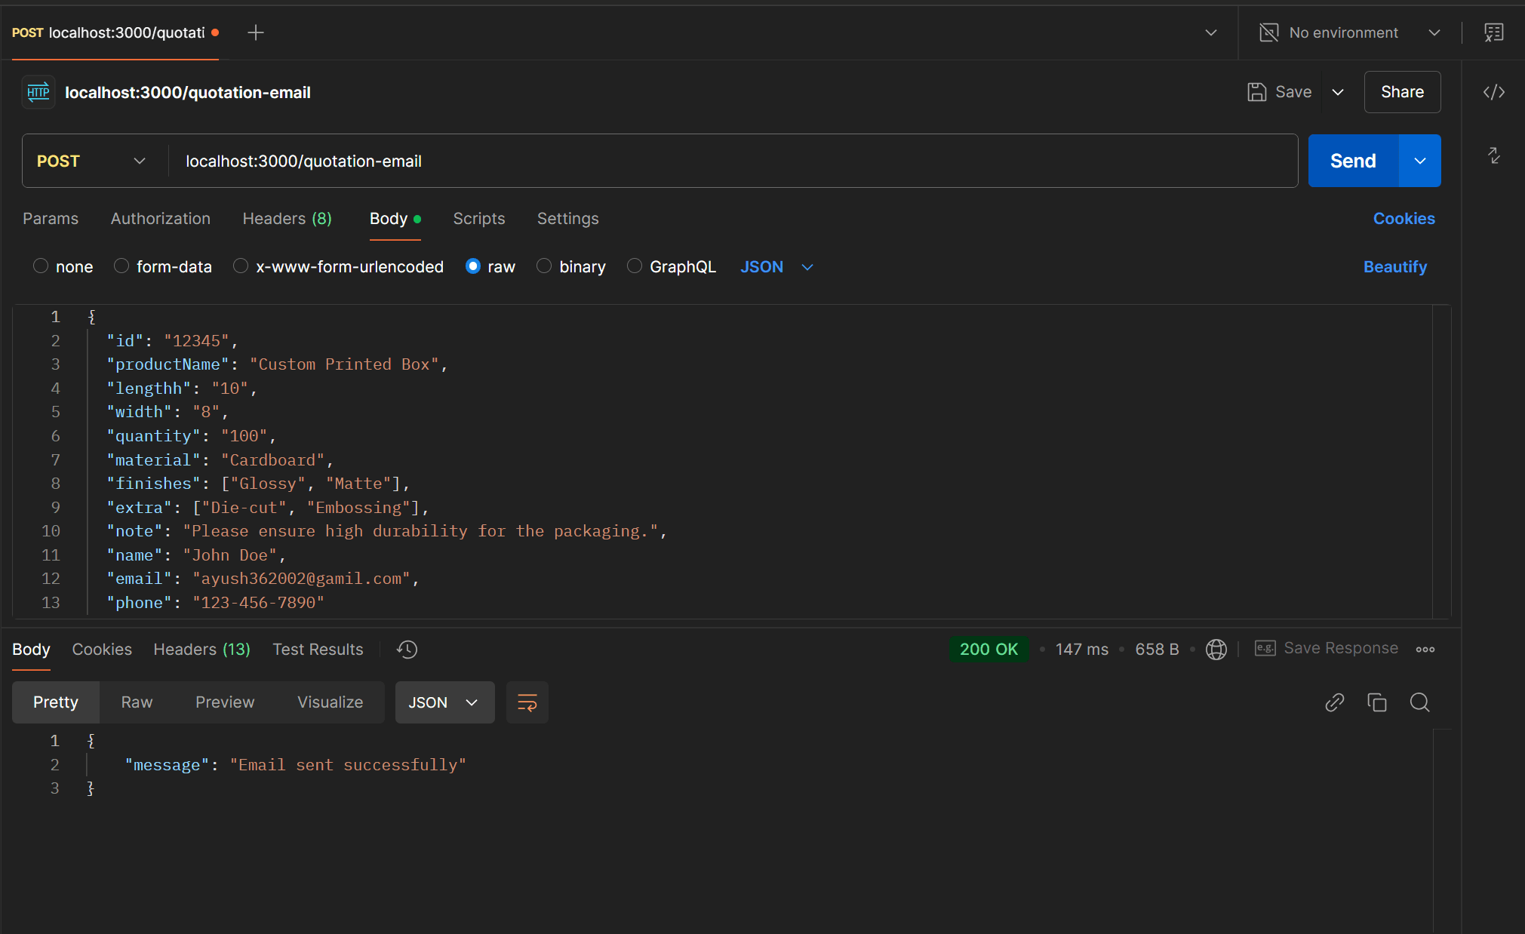Select the raw body type
The image size is (1525, 934).
pyautogui.click(x=473, y=266)
